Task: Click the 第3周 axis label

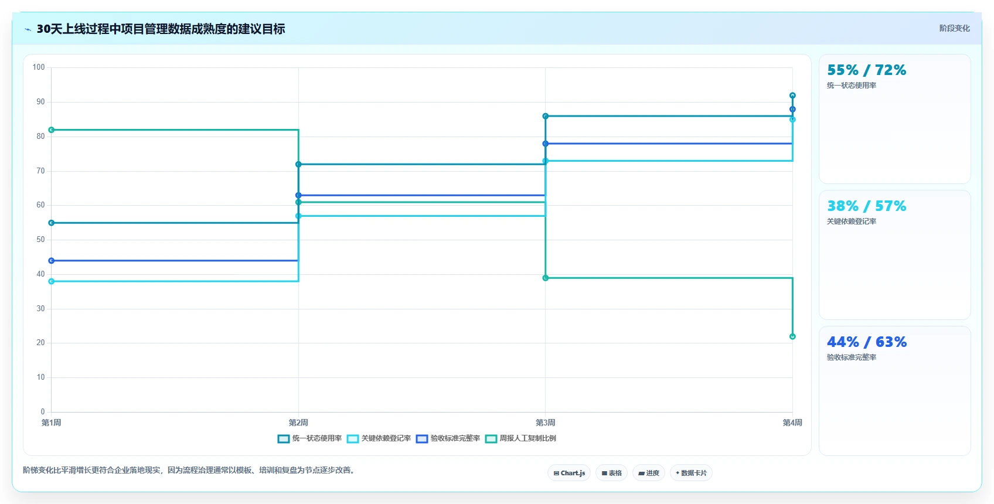Action: 546,423
